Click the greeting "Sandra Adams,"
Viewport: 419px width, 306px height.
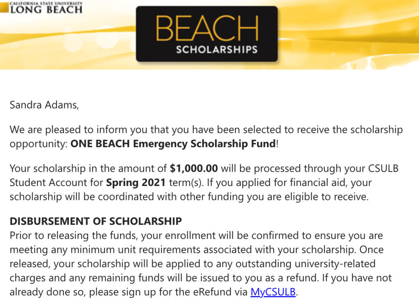tap(44, 105)
